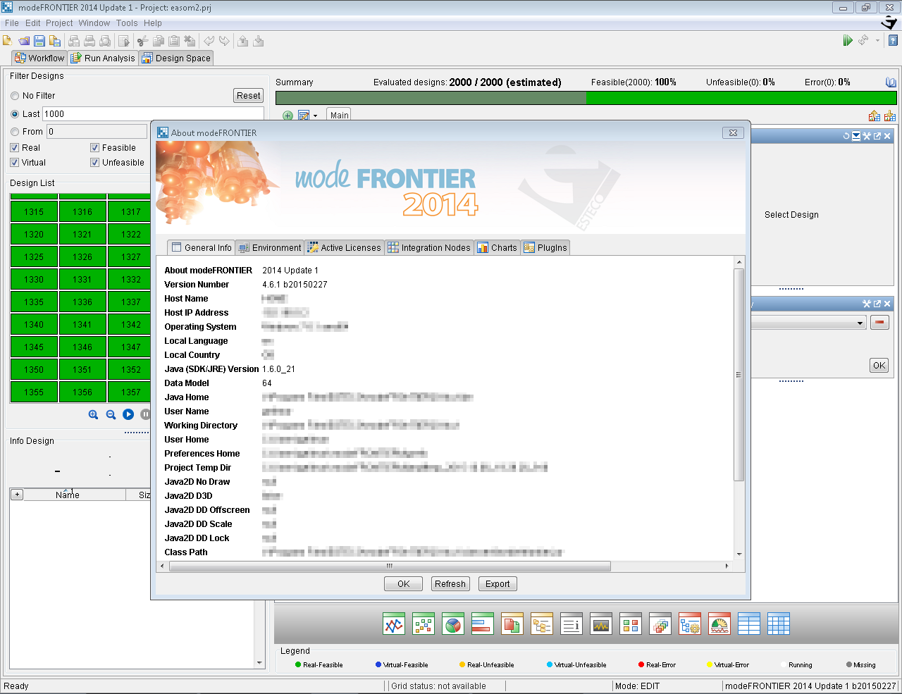
Task: Select the Last radio button
Action: coord(15,114)
